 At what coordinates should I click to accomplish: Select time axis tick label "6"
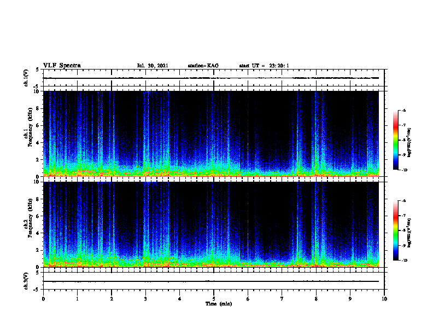coord(248,299)
